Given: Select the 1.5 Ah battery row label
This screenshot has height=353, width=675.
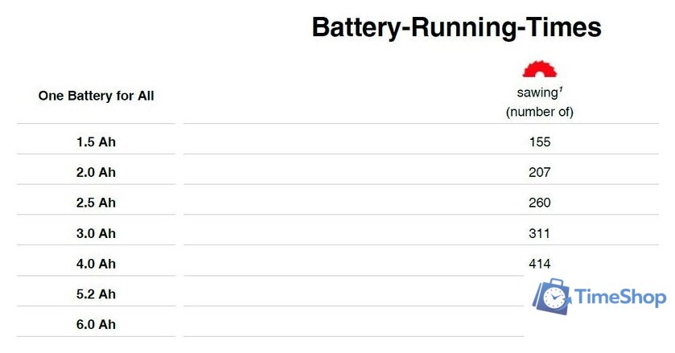Looking at the screenshot, I should [97, 142].
